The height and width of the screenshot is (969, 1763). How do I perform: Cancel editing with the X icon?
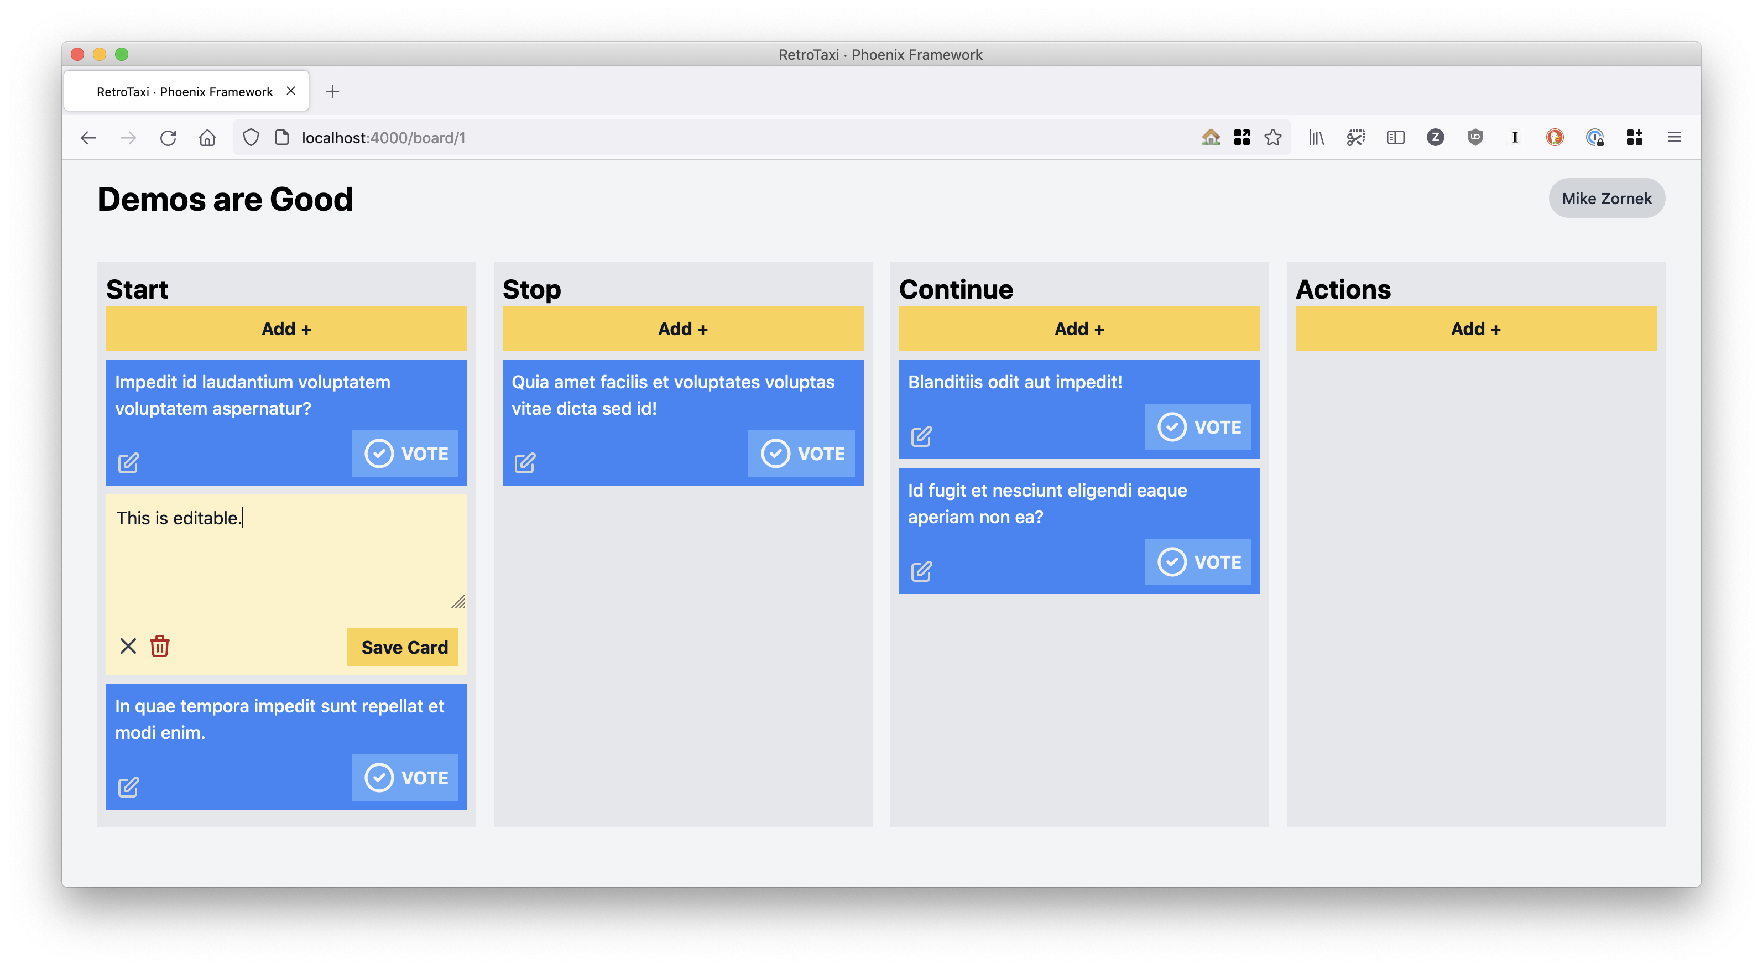128,646
